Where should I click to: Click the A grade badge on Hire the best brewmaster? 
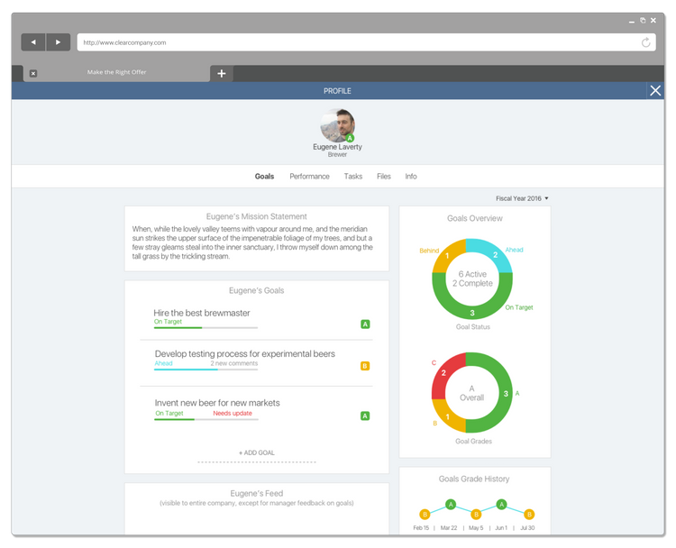pyautogui.click(x=365, y=324)
